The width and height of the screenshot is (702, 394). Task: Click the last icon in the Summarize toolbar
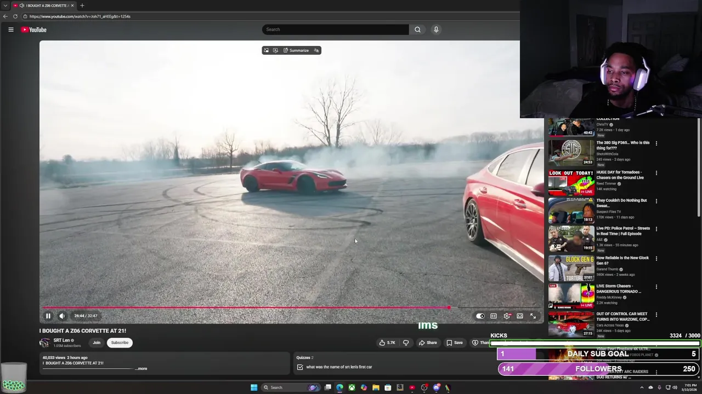point(316,50)
